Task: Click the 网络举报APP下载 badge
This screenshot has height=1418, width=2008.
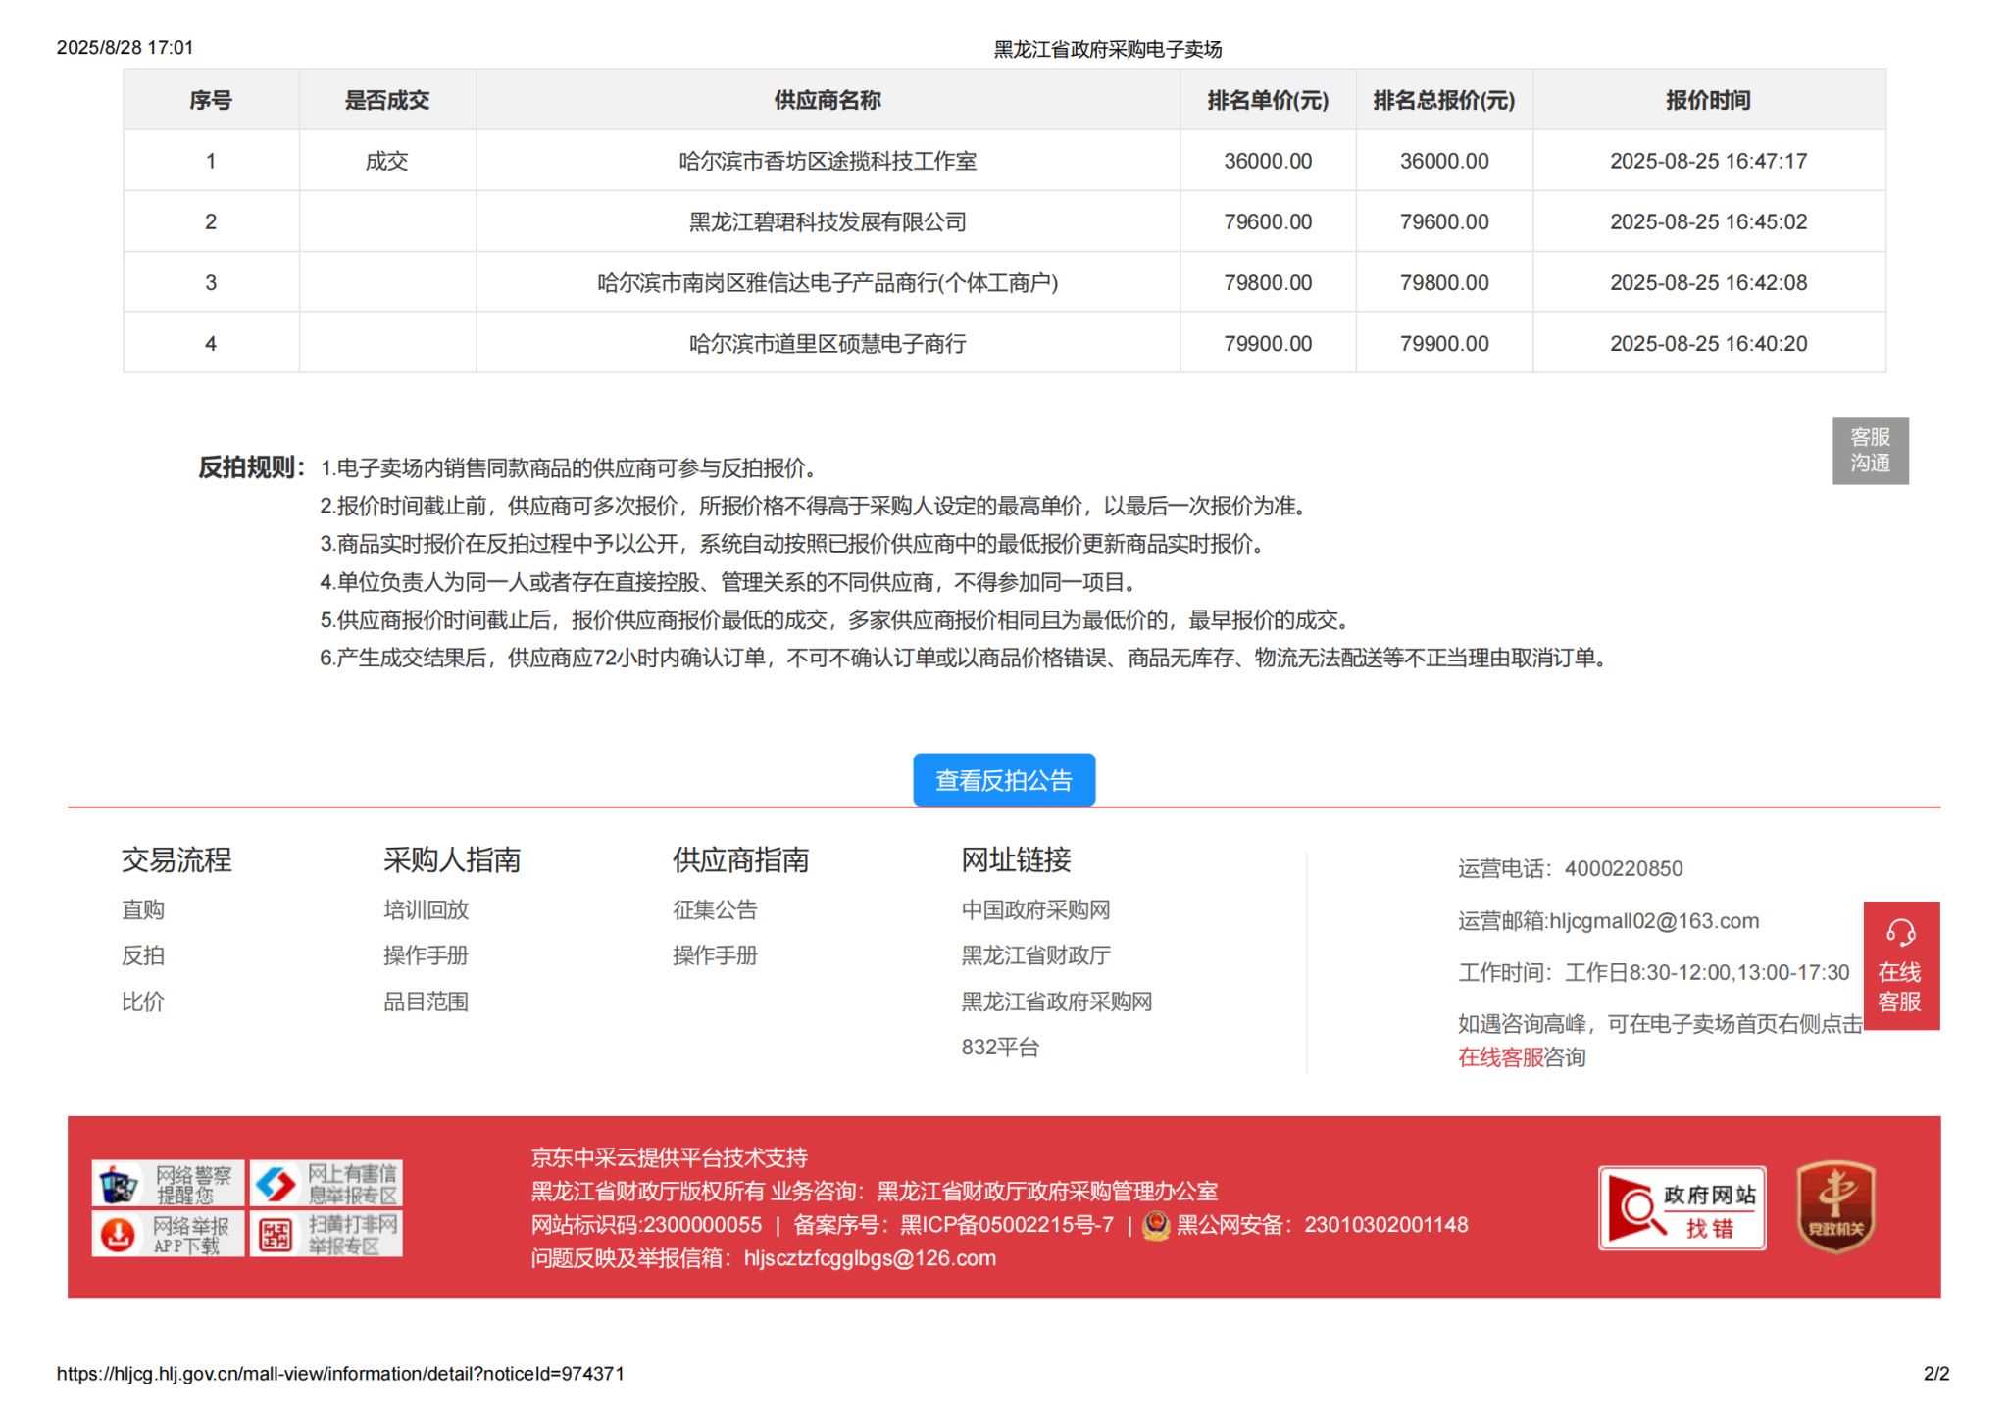Action: 168,1235
